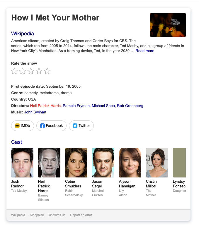The height and width of the screenshot is (226, 199).
Task: Select Josh Radnor's cast photo
Action: point(22,163)
